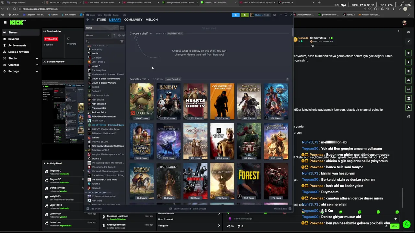This screenshot has height=233, width=415.
Task: Open Kick hamburger menu icon
Action: pos(5,22)
